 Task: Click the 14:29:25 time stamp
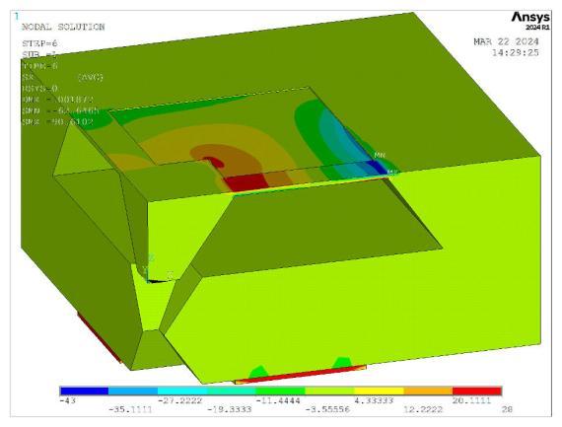click(x=515, y=53)
